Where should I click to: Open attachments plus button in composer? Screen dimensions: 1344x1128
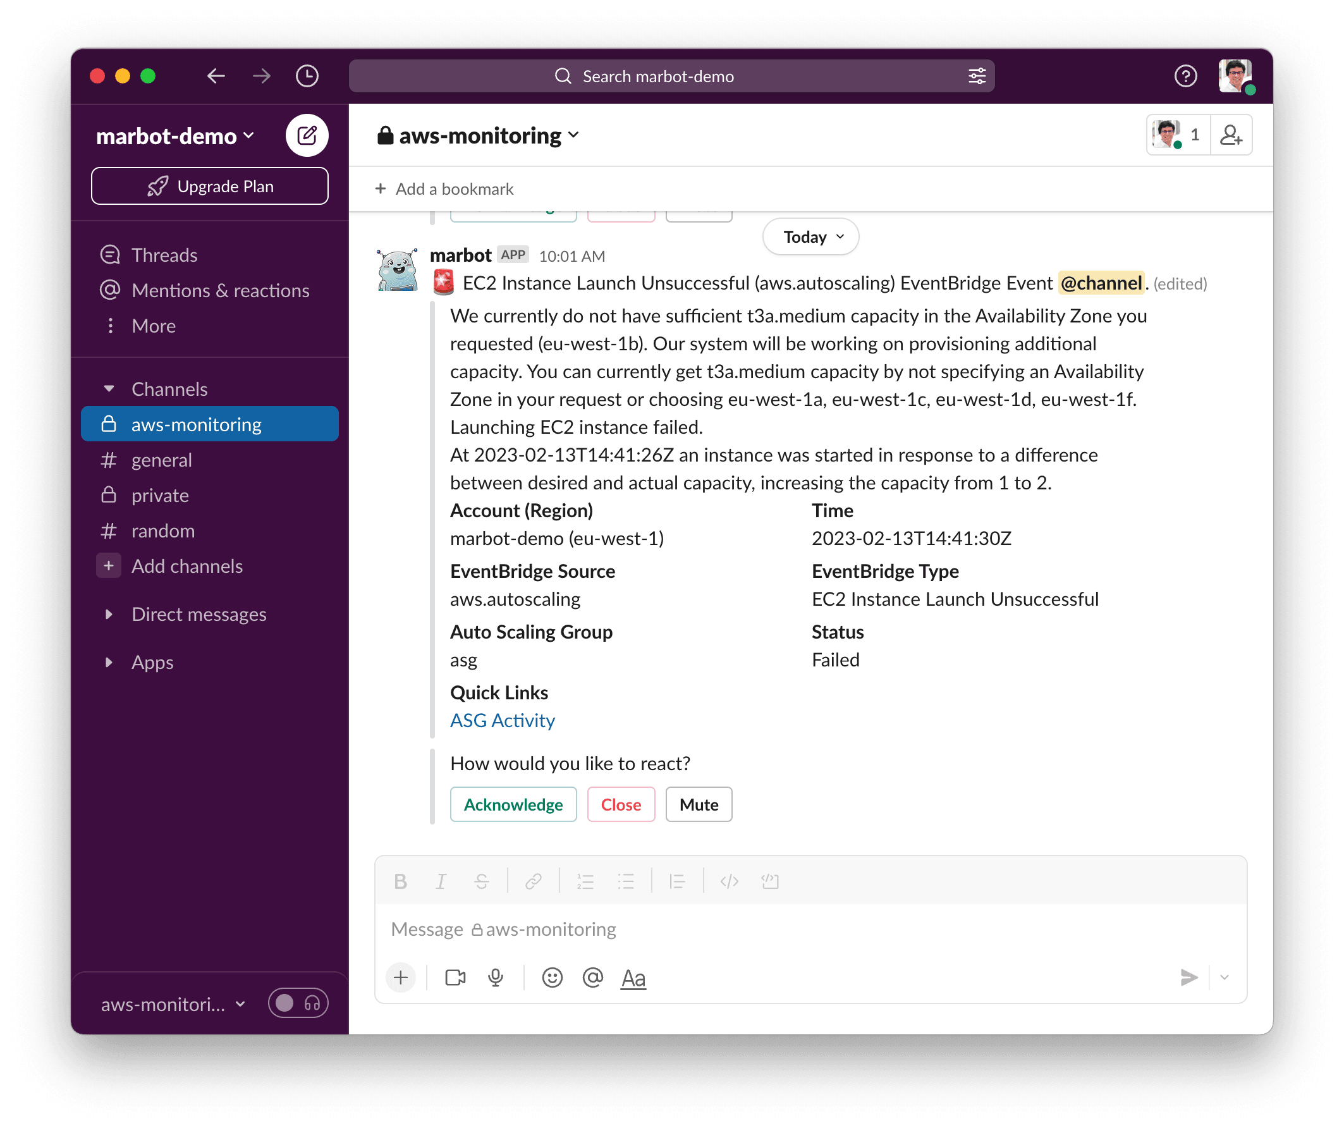(x=401, y=978)
